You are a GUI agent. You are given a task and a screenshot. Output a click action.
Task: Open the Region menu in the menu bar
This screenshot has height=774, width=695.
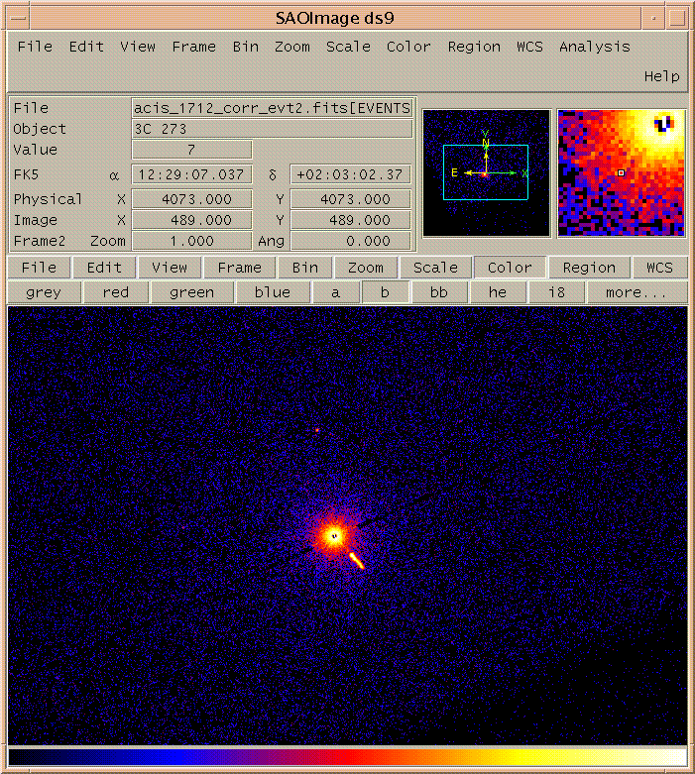(474, 47)
